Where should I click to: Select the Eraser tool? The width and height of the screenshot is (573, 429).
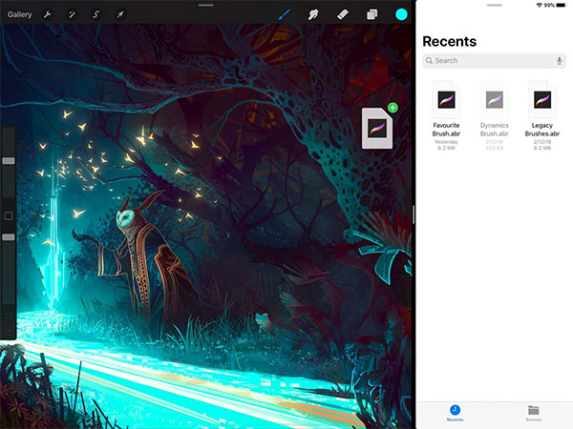coord(342,15)
